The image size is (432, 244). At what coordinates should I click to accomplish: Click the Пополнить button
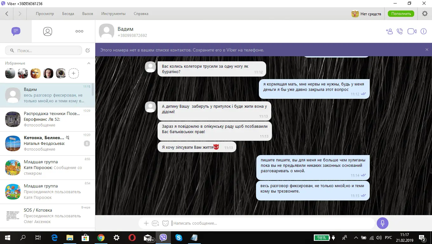pyautogui.click(x=401, y=14)
